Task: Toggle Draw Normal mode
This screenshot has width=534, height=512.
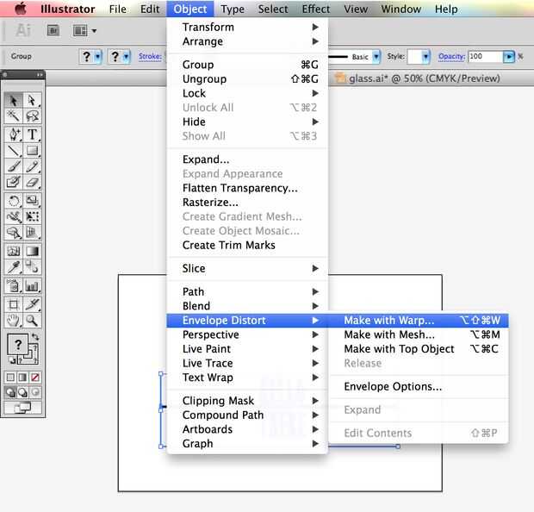Action: click(10, 392)
